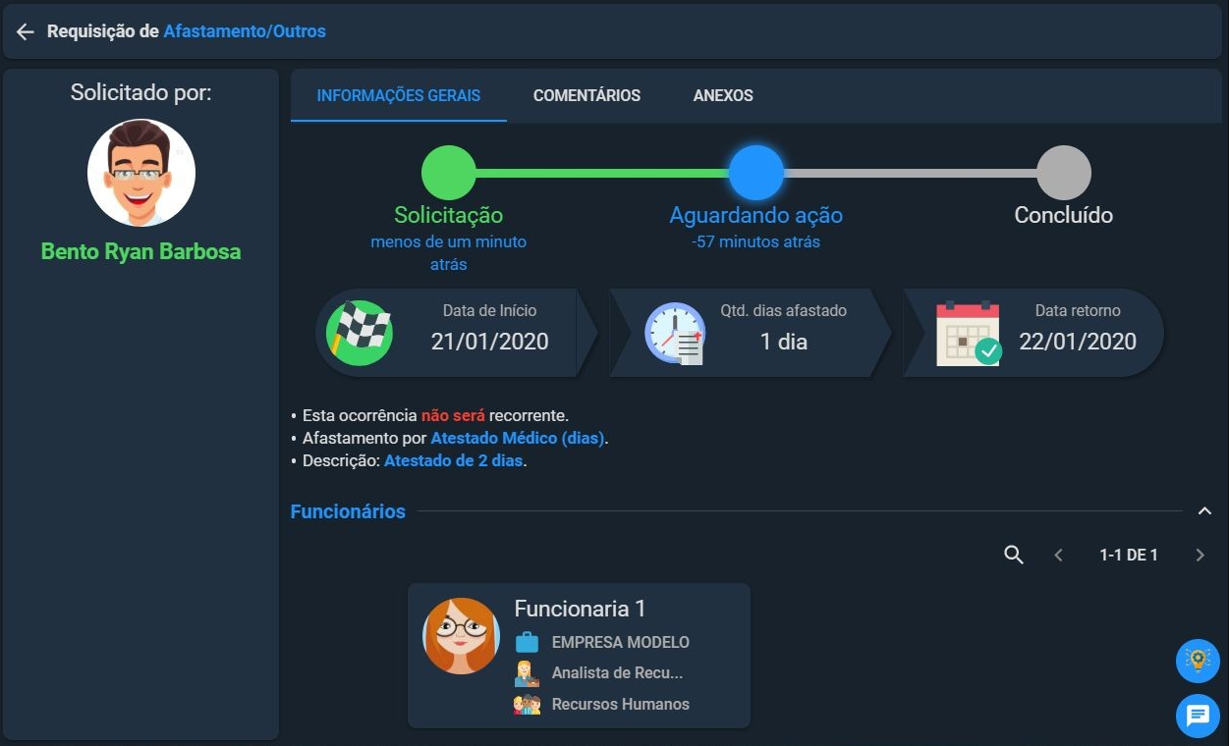
Task: Click the EMPRESA MODELO text
Action: point(621,643)
